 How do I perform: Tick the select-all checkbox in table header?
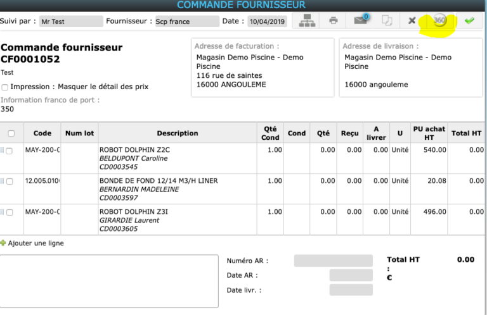click(x=11, y=133)
